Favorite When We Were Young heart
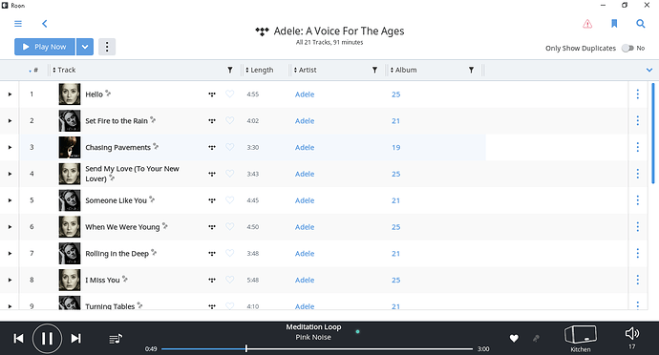The image size is (659, 355). pos(229,227)
